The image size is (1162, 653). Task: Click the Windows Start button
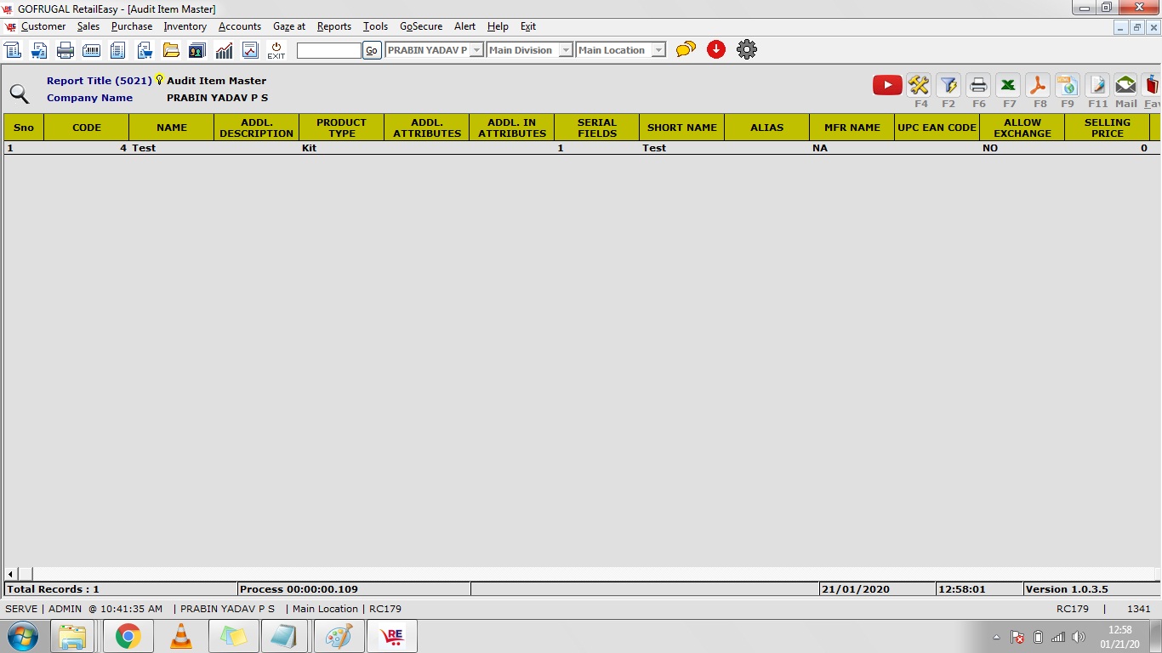tap(22, 636)
